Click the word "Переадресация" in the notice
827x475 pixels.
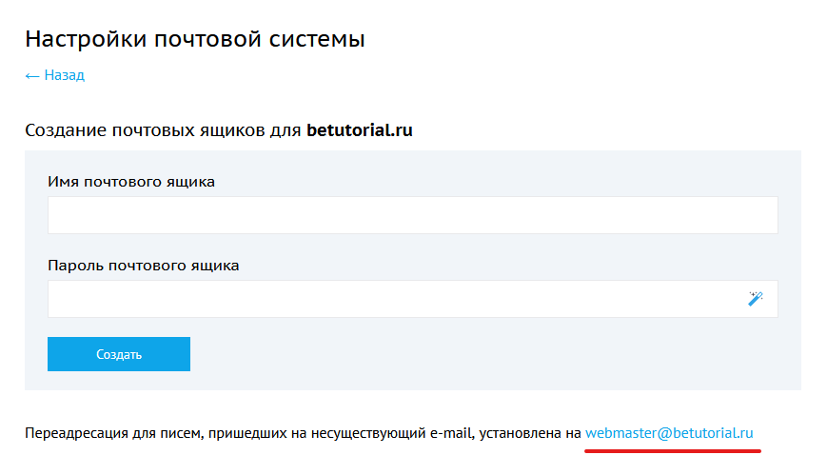pos(73,434)
